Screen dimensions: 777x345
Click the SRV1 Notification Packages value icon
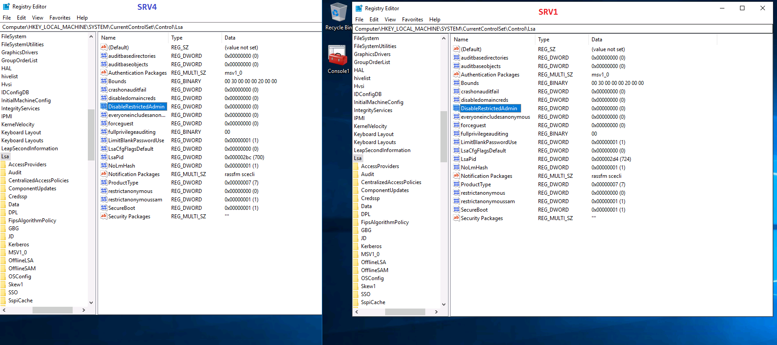tap(456, 176)
